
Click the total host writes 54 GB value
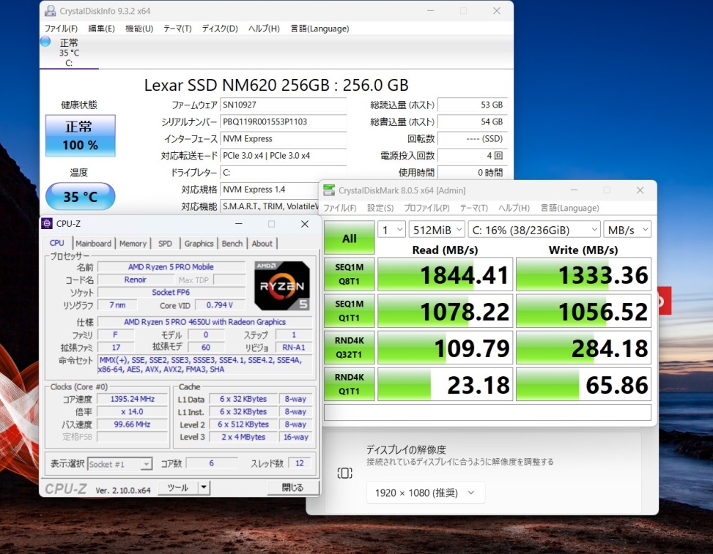(472, 121)
